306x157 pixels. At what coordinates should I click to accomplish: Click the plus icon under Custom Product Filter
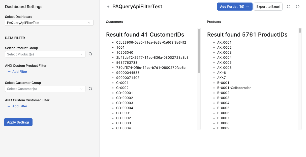pyautogui.click(x=9, y=72)
